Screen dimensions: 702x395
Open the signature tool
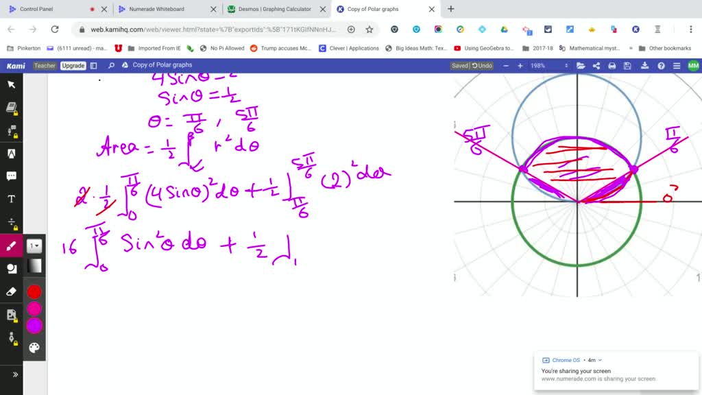pyautogui.click(x=10, y=336)
